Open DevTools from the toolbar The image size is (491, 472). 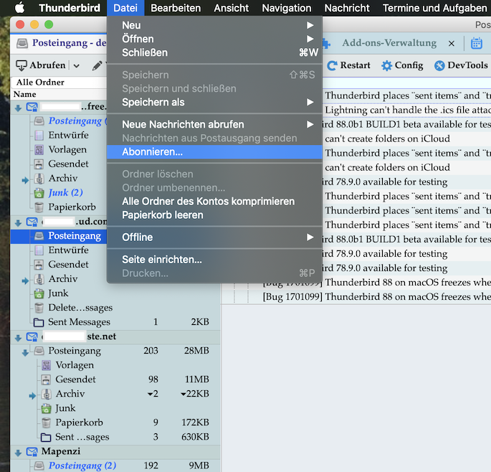[461, 65]
